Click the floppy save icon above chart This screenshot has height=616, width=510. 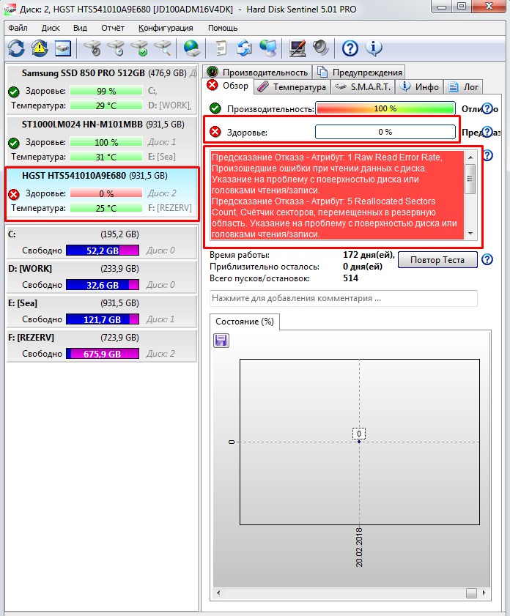tap(221, 340)
